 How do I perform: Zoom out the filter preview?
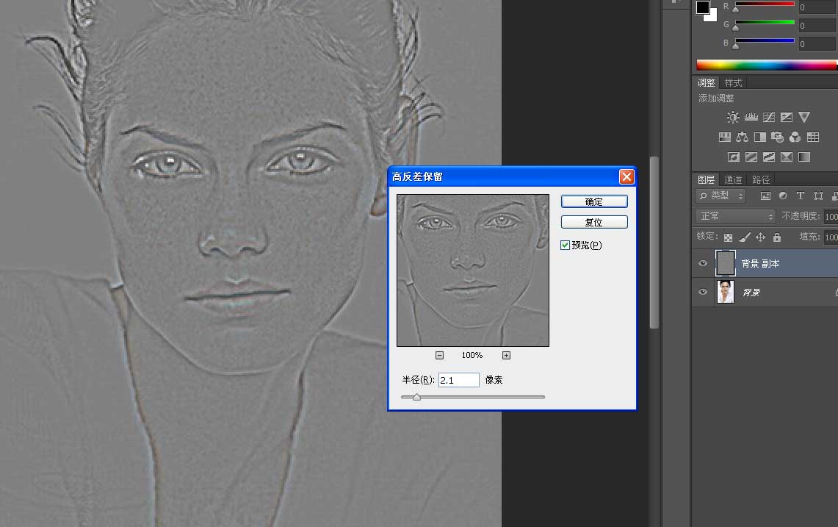[x=439, y=355]
